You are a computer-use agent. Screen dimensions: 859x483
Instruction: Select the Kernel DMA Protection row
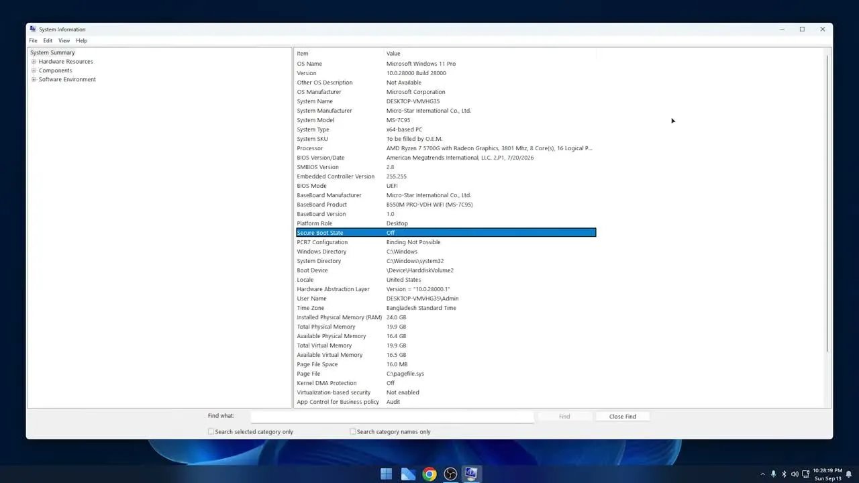[x=446, y=383]
